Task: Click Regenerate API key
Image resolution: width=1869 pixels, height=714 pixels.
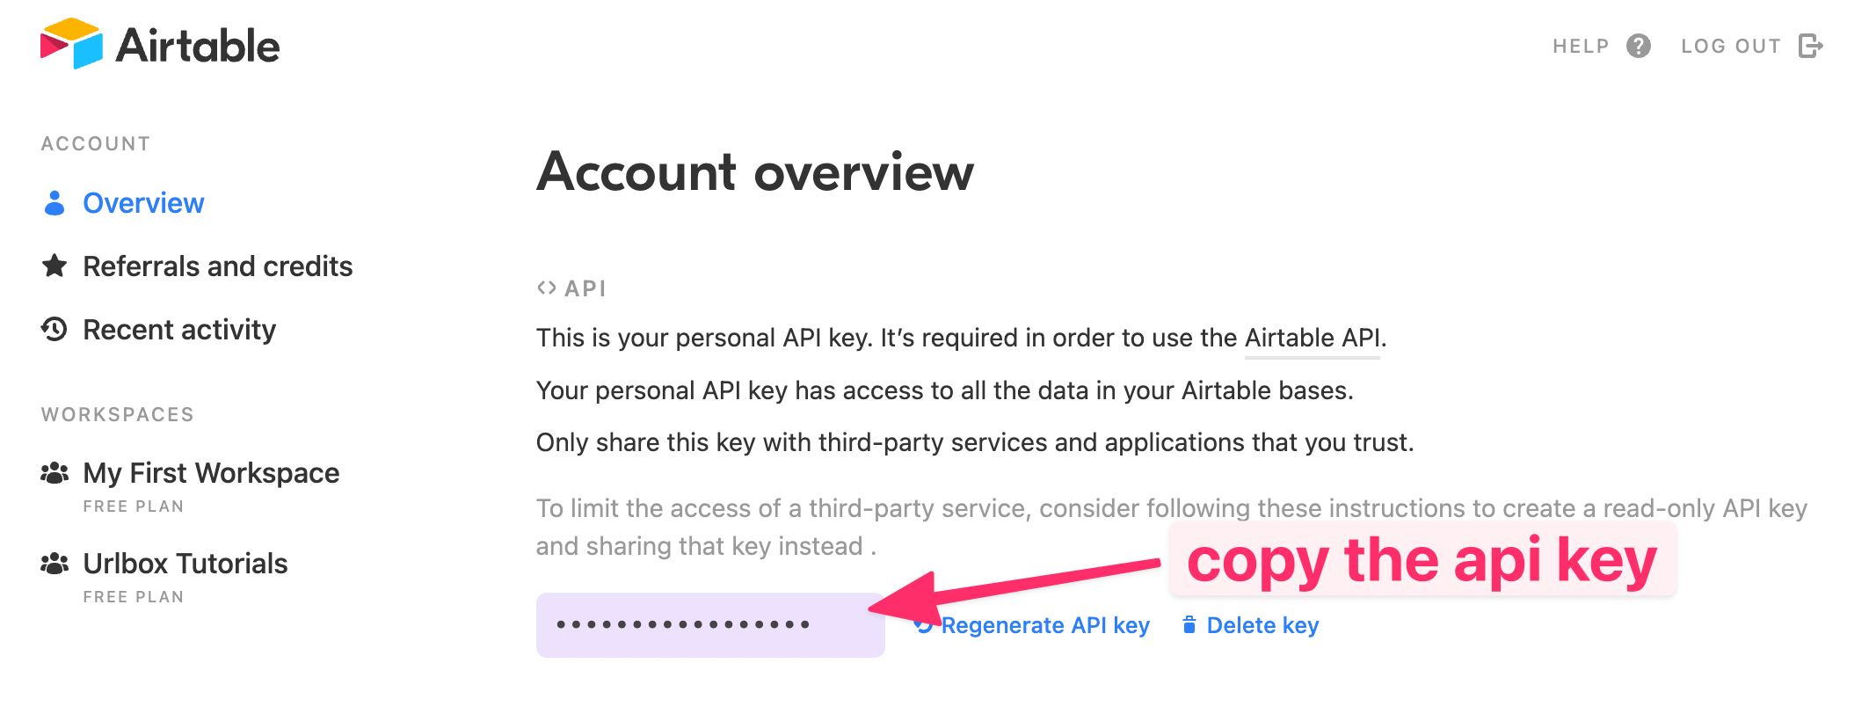Action: tap(1044, 626)
